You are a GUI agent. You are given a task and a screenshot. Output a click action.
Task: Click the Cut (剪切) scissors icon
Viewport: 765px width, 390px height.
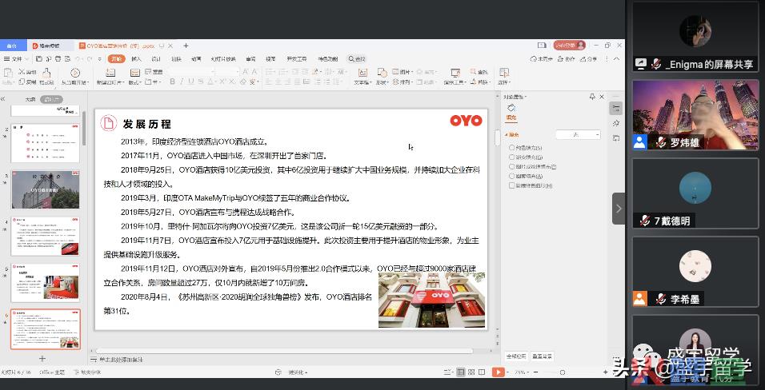[x=22, y=72]
